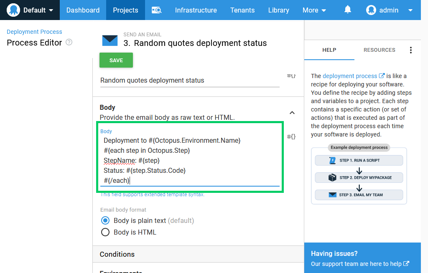
Task: Select Body is HTML option
Action: coord(105,232)
